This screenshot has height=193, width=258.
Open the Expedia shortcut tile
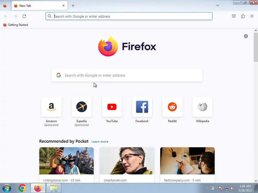coord(82,107)
